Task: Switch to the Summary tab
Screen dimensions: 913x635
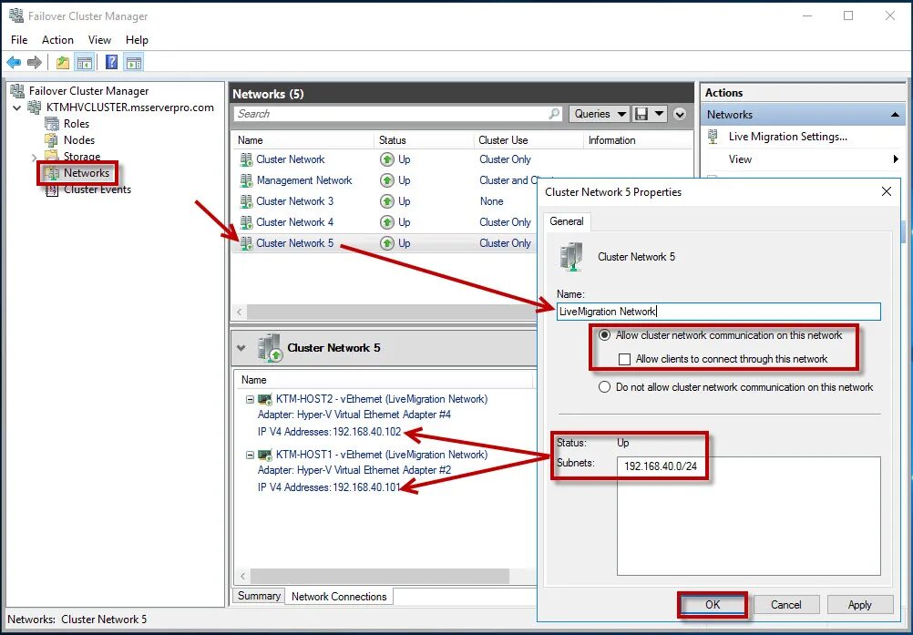Action: coord(259,596)
